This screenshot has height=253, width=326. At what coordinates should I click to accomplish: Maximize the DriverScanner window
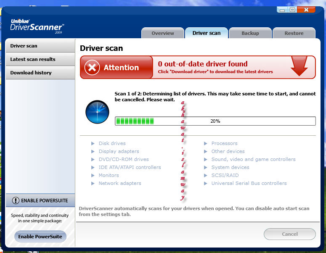(x=292, y=10)
